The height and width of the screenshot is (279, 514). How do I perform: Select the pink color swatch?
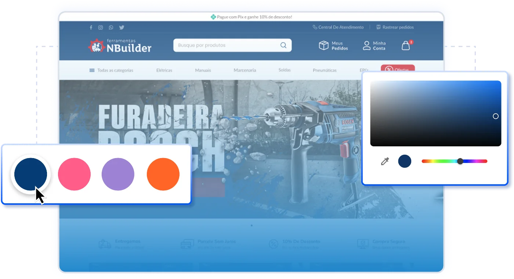point(74,174)
